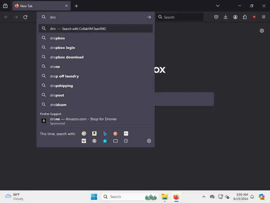This screenshot has width=270, height=203.
Task: Search with DuckDuckGo icon this time
Action: coord(115,133)
